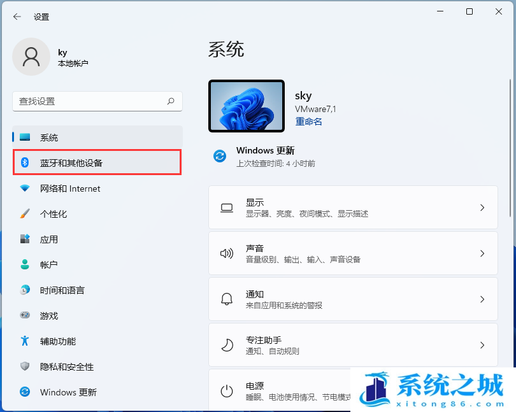Click 通知、自动规则 description

[x=272, y=351]
